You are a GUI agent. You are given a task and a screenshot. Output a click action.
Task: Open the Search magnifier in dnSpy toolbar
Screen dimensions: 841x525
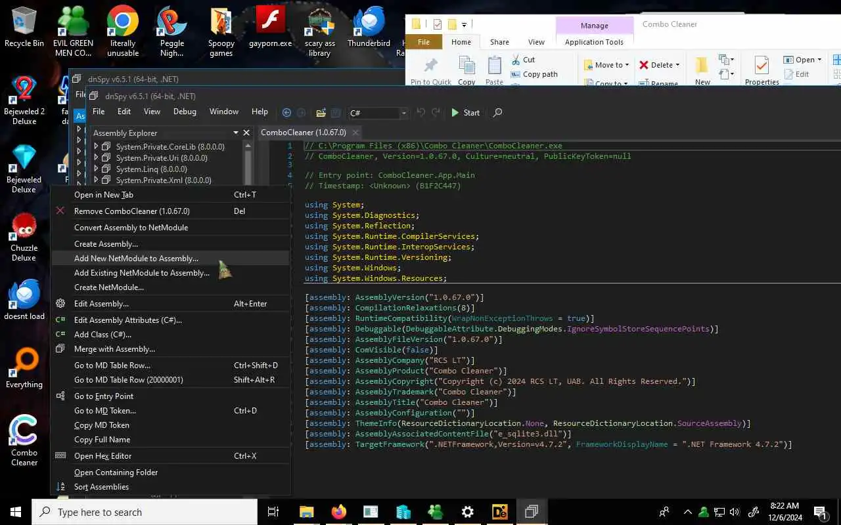[x=497, y=113]
